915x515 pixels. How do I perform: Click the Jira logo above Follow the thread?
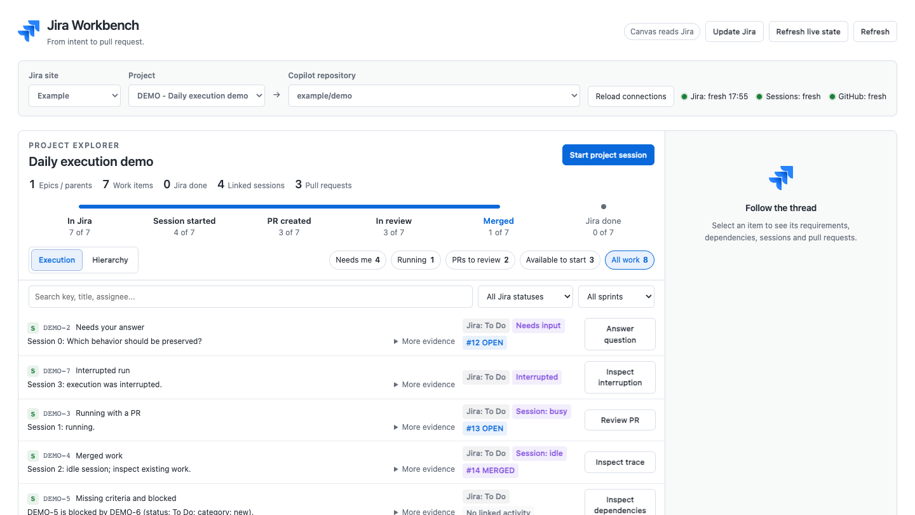click(x=781, y=178)
